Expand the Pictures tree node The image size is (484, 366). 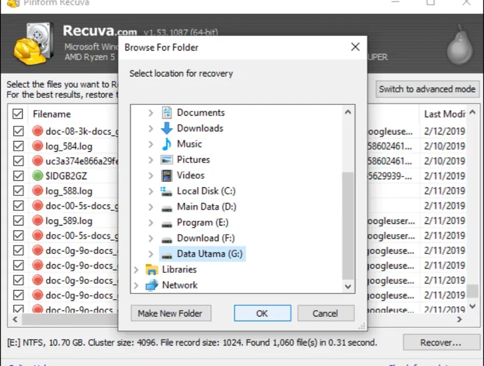pyautogui.click(x=151, y=160)
